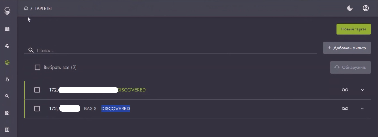The image size is (378, 137).
Task: Toggle dark mode with the moon icon
Action: (x=350, y=9)
